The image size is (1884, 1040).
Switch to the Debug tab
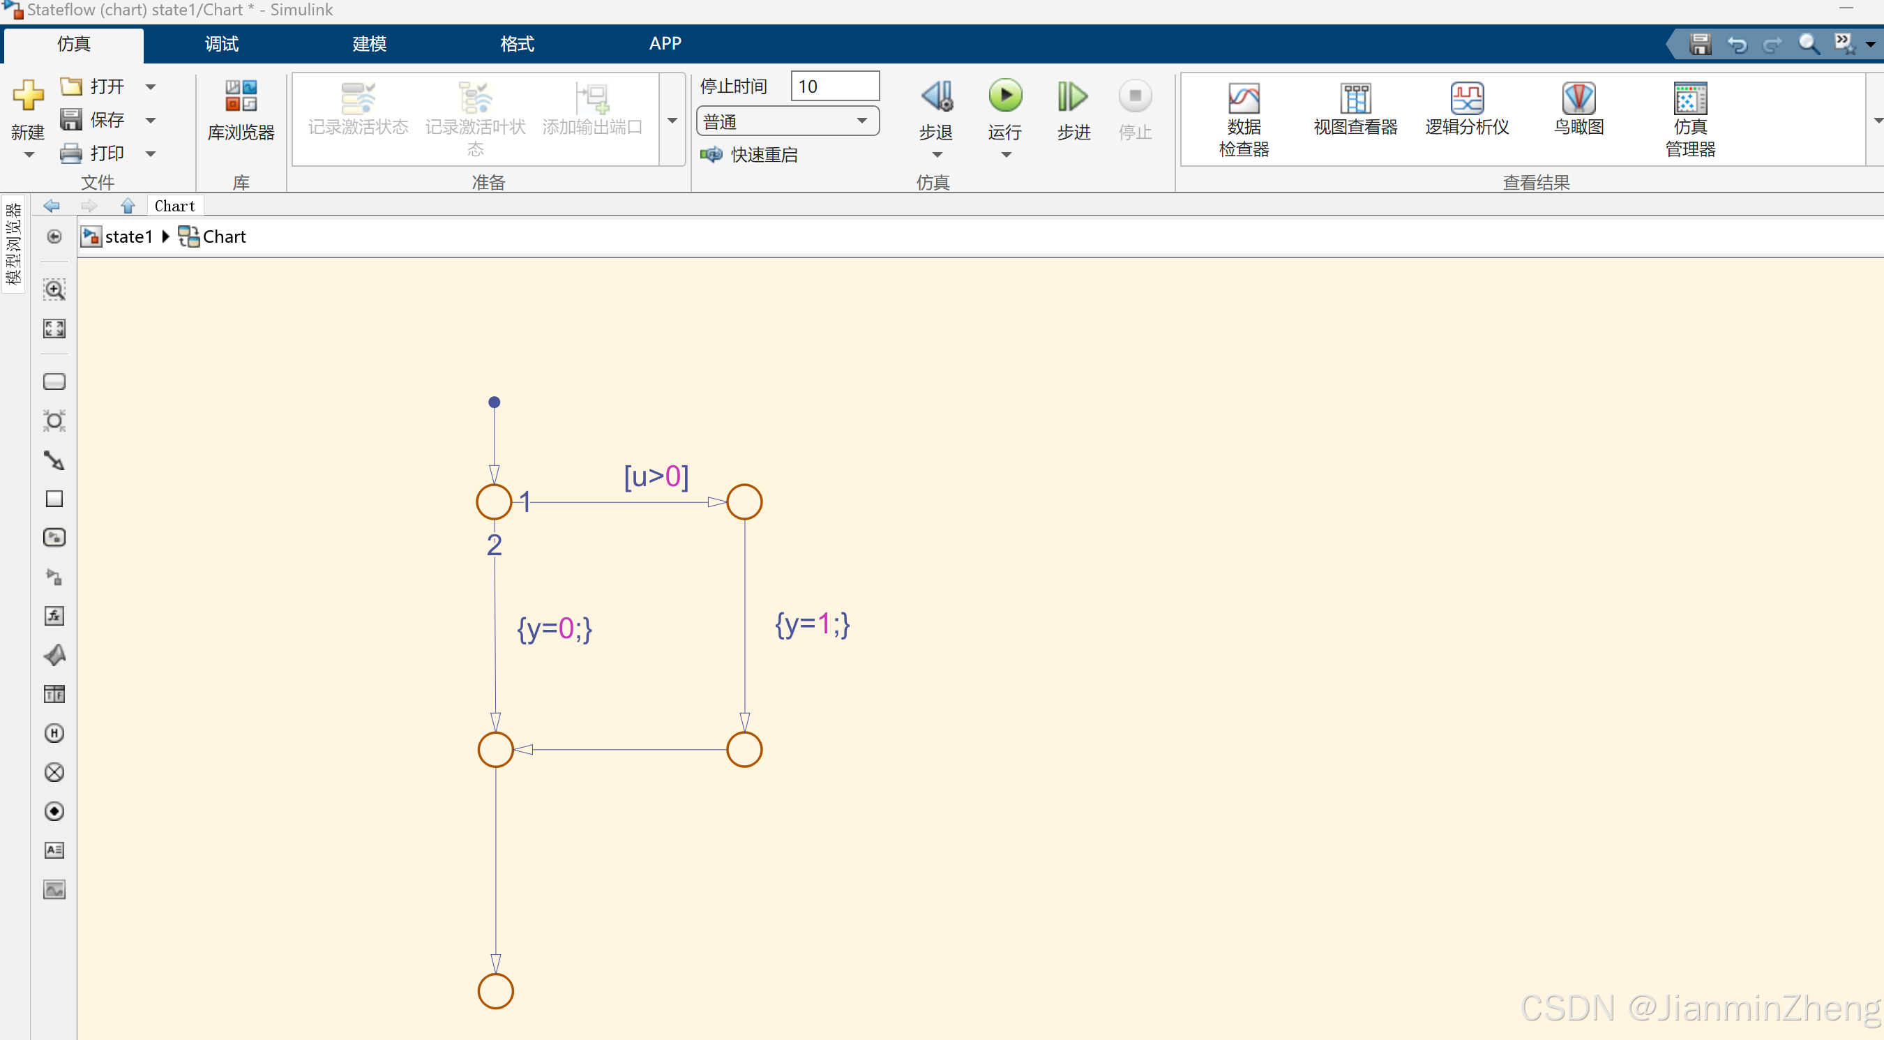[x=221, y=44]
